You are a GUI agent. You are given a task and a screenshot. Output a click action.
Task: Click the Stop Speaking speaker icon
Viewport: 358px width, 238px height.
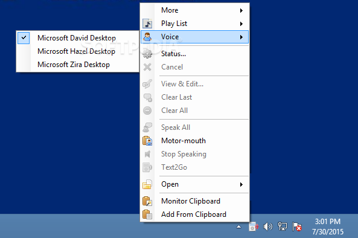(147, 154)
